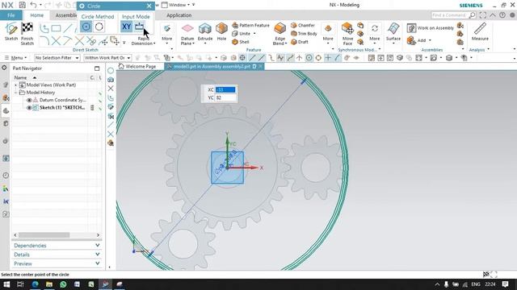517x290 pixels.
Task: Click Work on Assembly
Action: [x=431, y=28]
